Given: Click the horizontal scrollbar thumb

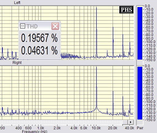Looking at the screenshot, I should (125, 122).
